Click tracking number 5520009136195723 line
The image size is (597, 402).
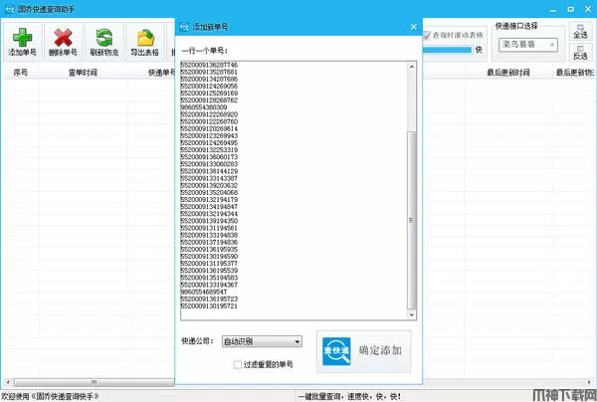[209, 299]
